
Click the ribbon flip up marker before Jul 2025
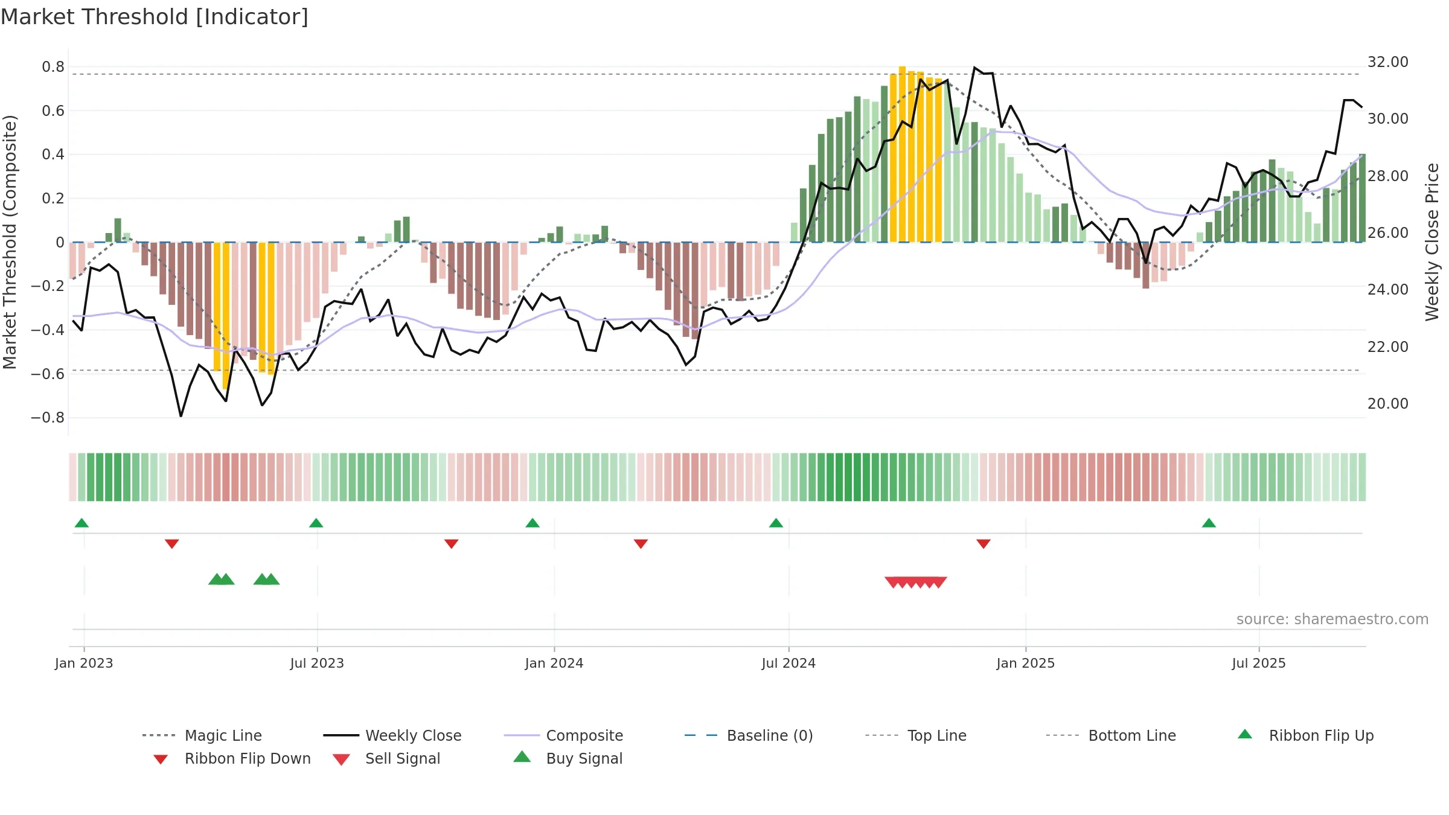point(1209,523)
